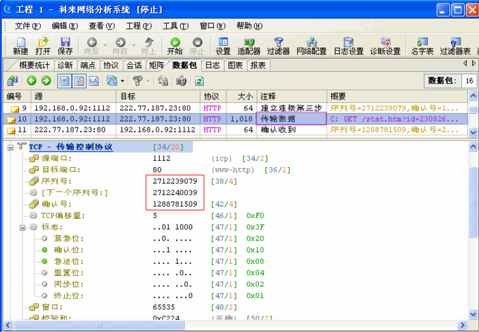
Task: Save project using 保存 icon
Action: coord(65,46)
